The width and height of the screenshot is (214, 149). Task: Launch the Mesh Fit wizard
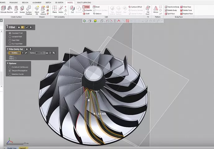(37, 10)
